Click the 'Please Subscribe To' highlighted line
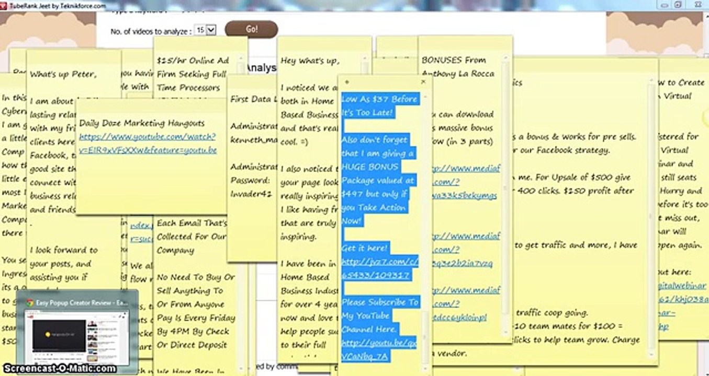Viewport: 709px width, 376px height. click(380, 302)
